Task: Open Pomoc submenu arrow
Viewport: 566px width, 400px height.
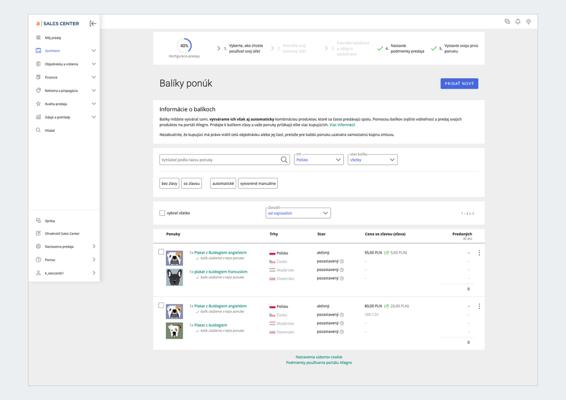Action: (x=94, y=259)
